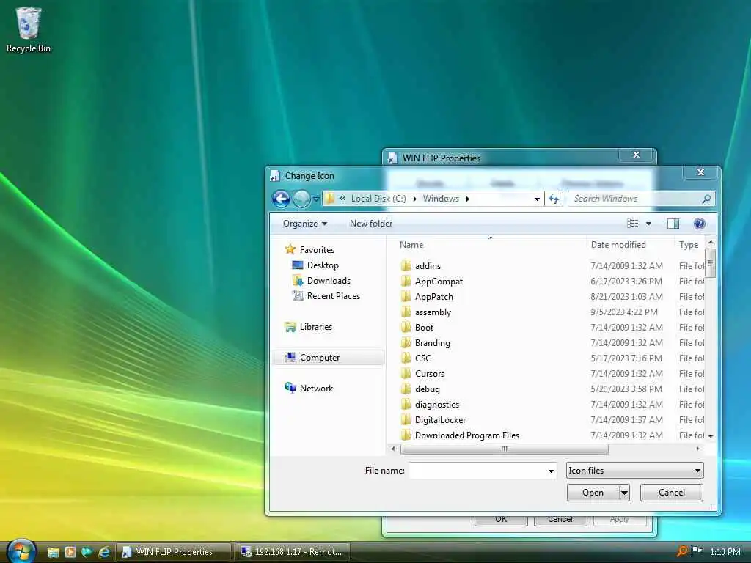The height and width of the screenshot is (563, 751).
Task: Open the Windows Start orb
Action: 21,551
